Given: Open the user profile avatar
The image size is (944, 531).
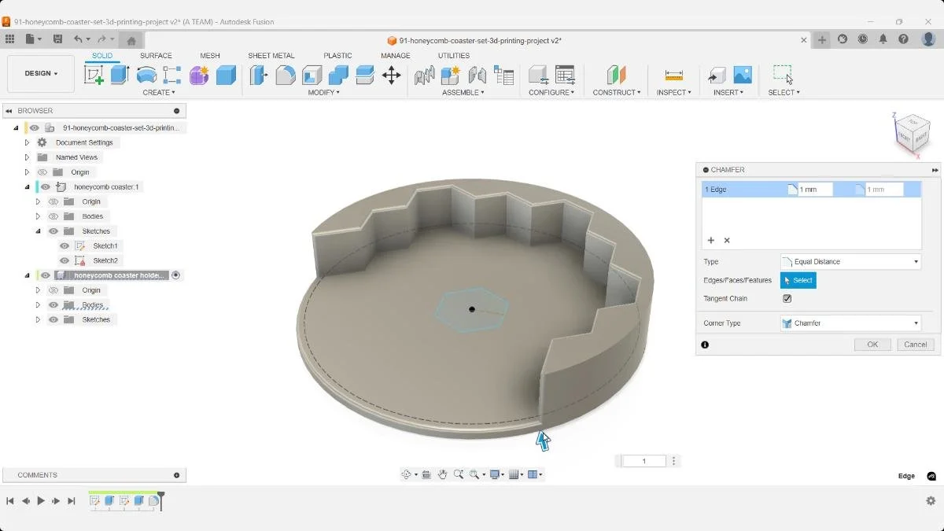Looking at the screenshot, I should [928, 39].
